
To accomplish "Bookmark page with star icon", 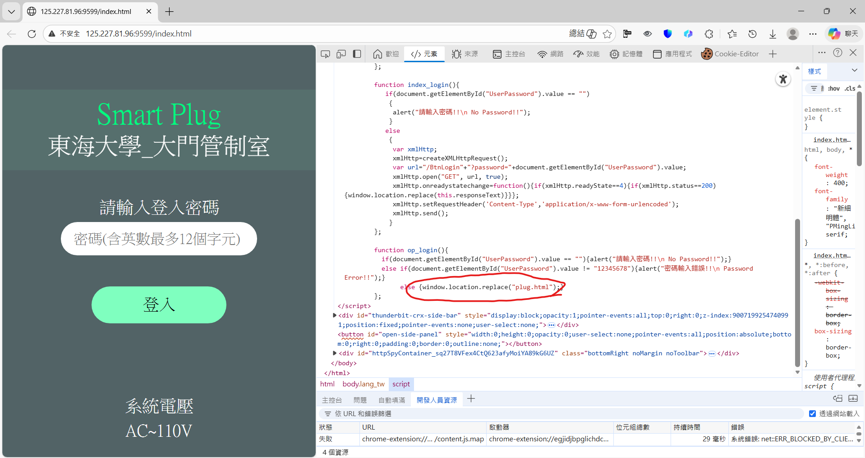I will click(607, 34).
